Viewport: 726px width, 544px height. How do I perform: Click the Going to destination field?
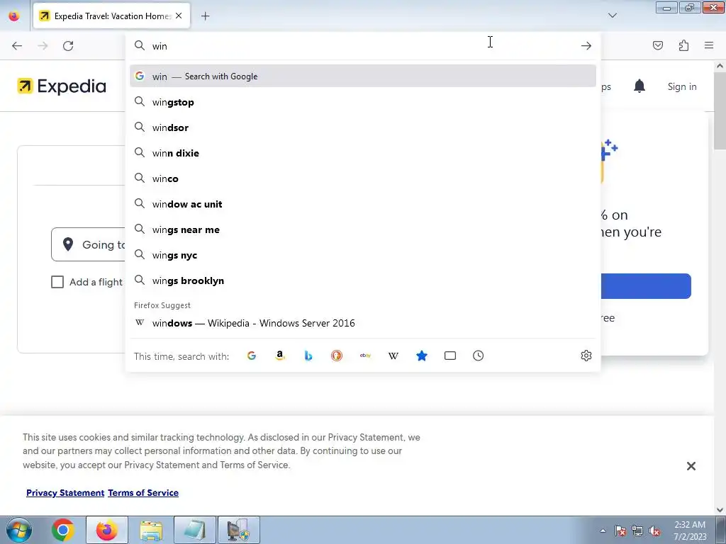tap(89, 244)
